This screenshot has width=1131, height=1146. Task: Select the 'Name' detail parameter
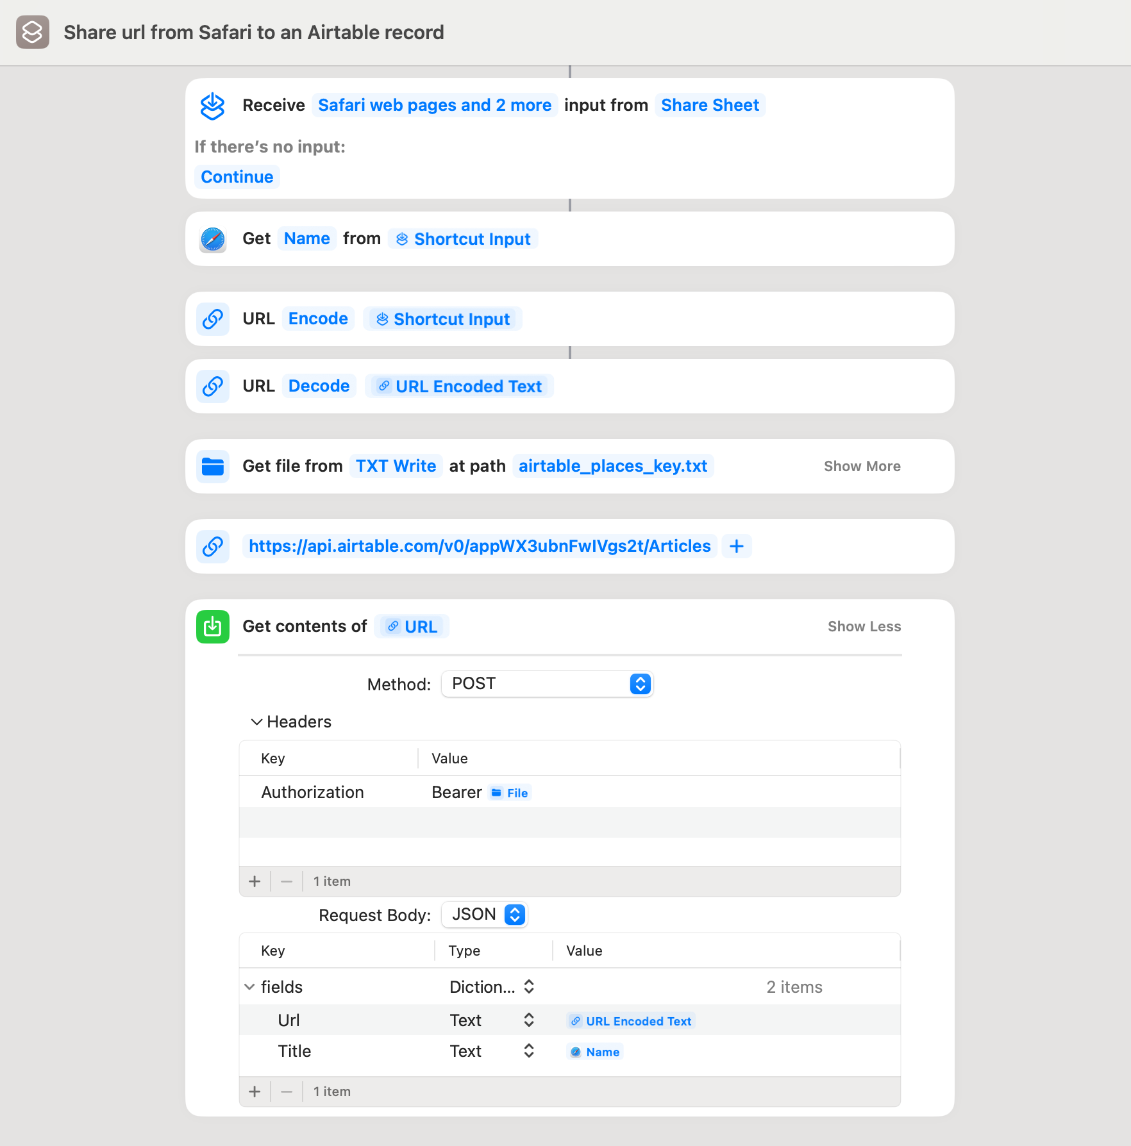coord(307,238)
